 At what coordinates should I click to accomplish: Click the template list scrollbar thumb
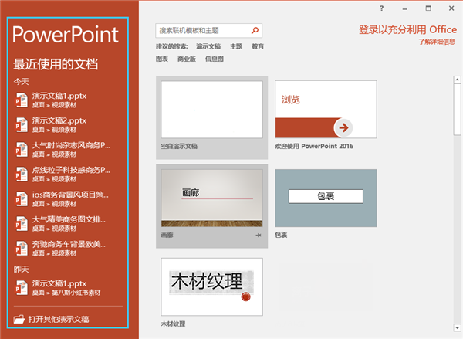click(x=457, y=109)
